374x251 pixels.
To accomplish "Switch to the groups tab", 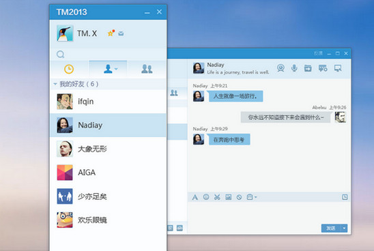I will [147, 69].
